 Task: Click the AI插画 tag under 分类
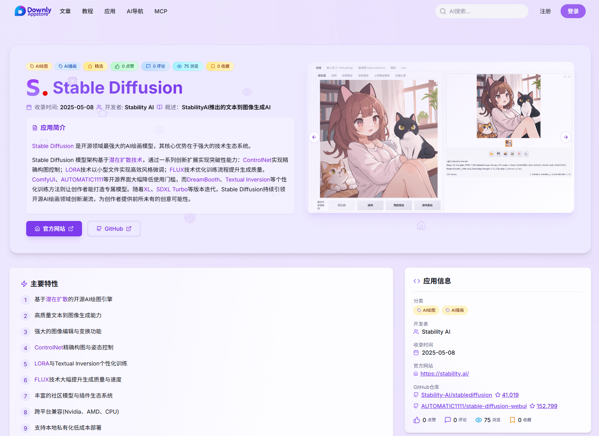[455, 310]
